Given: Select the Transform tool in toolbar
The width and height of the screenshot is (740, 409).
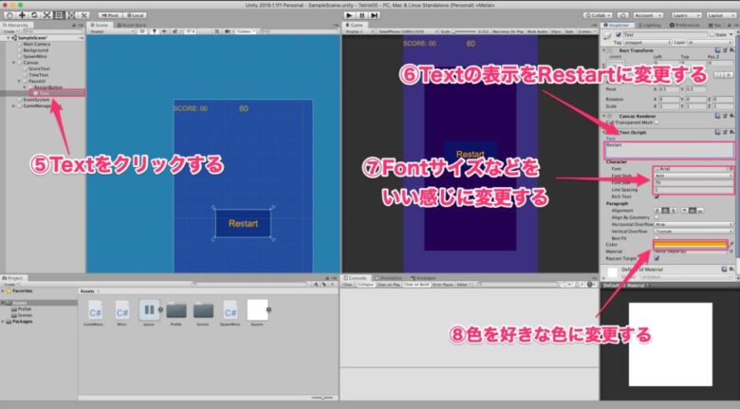Looking at the screenshot, I should (71, 15).
